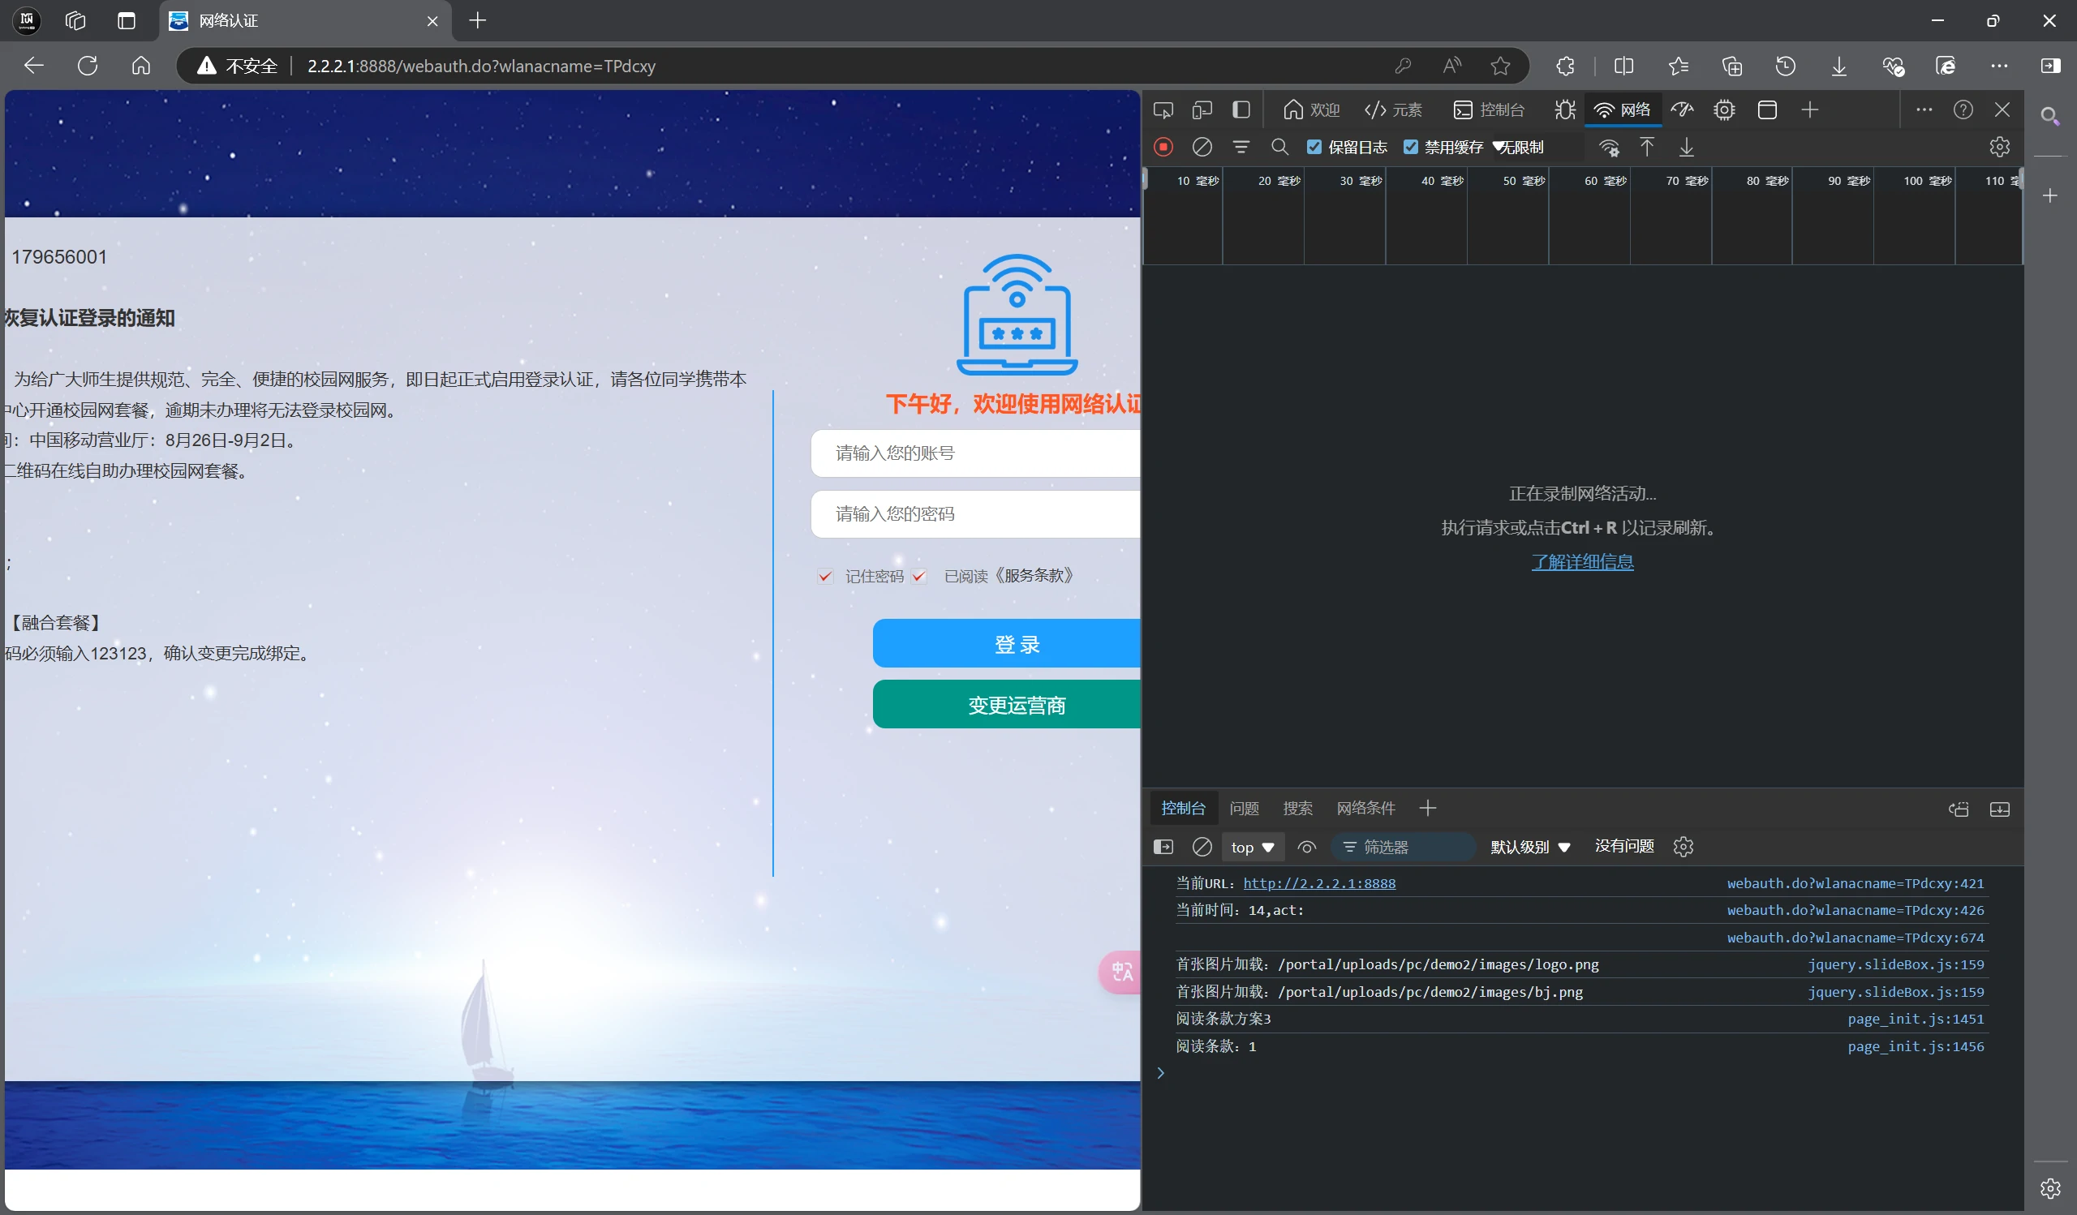The height and width of the screenshot is (1215, 2077).
Task: Uncheck the 保留日志 checkbox
Action: coord(1314,147)
